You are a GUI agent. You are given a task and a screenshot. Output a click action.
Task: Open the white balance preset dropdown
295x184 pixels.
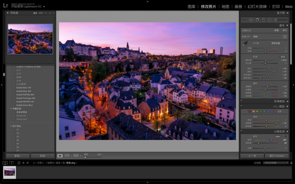click(277, 43)
